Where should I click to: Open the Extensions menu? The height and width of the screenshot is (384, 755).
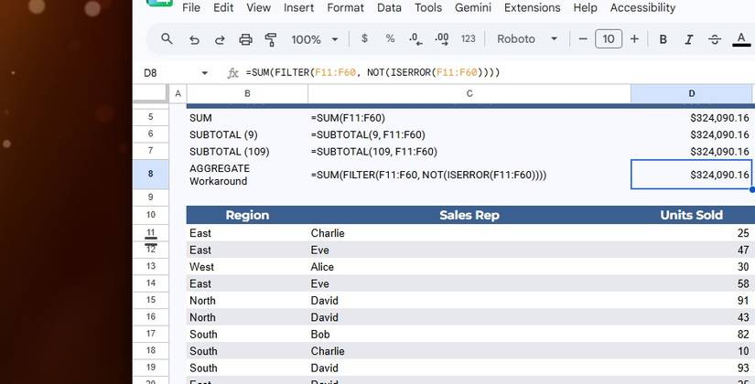pyautogui.click(x=532, y=7)
